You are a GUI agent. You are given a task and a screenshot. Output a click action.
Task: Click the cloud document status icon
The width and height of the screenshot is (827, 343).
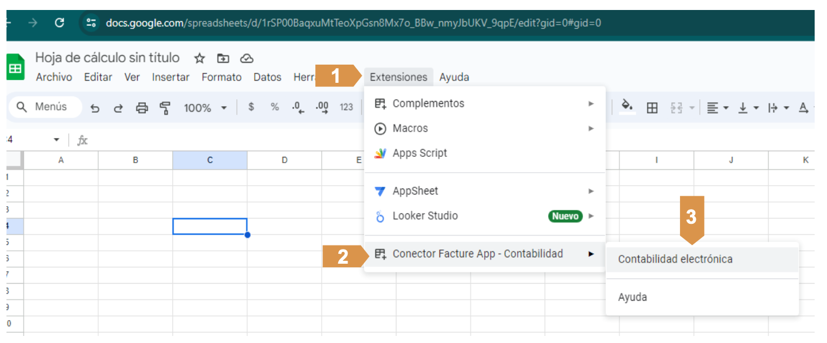(247, 58)
